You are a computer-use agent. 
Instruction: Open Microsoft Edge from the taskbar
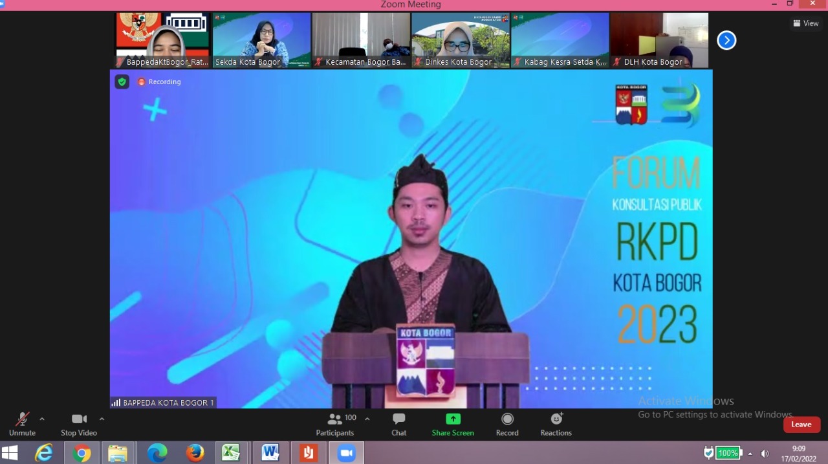click(x=157, y=453)
